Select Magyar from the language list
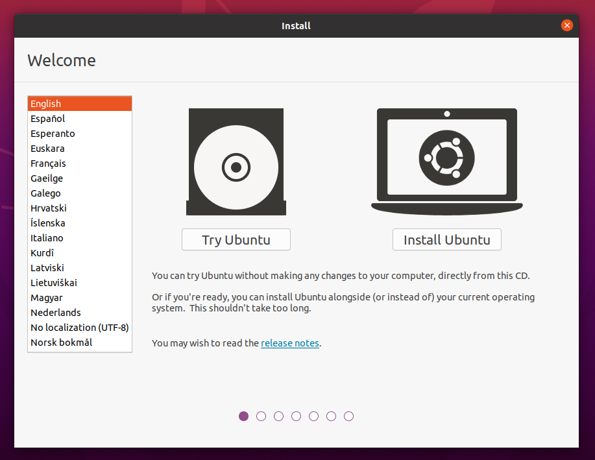595x460 pixels. tap(47, 298)
